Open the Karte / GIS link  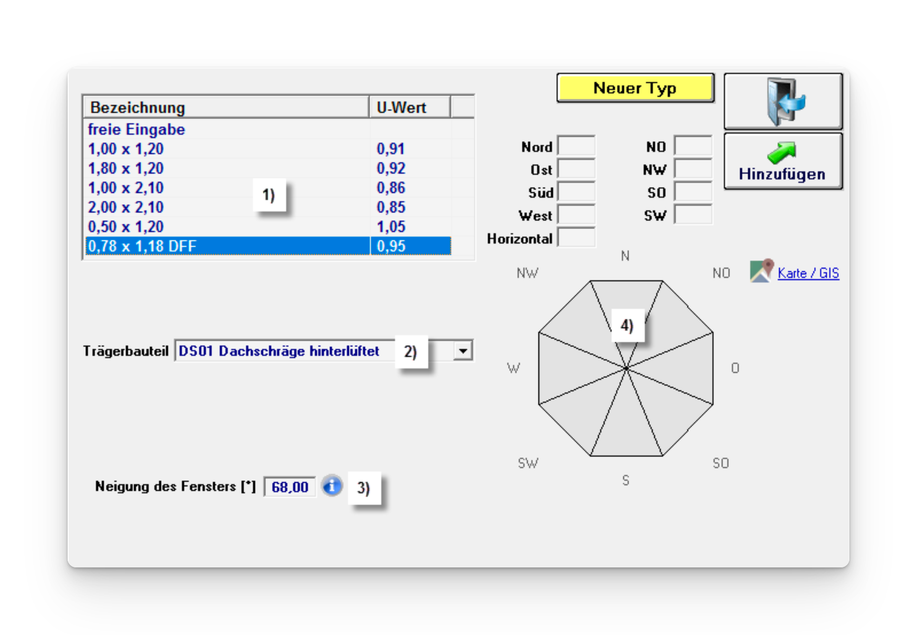(x=808, y=273)
